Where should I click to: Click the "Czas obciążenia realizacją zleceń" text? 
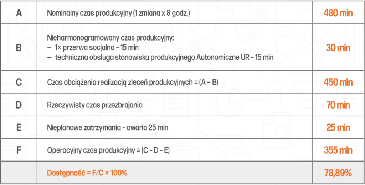click(x=133, y=82)
